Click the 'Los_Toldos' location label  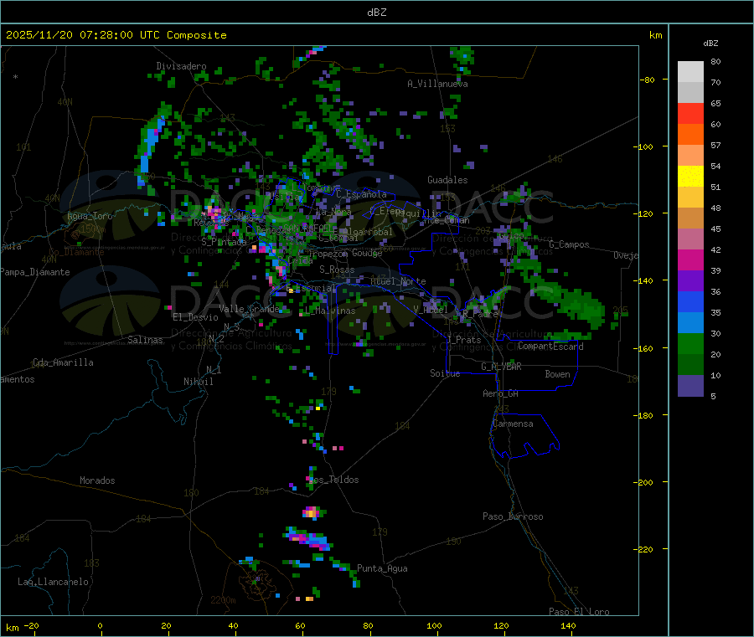(333, 480)
